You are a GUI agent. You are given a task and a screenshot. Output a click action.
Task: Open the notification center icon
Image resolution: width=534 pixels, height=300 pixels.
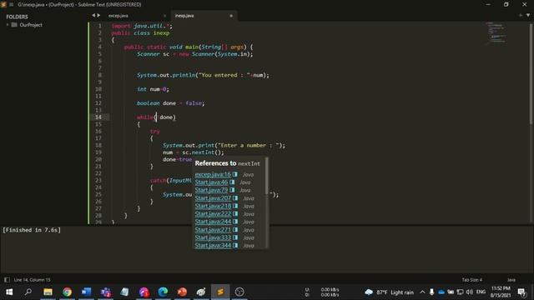coord(521,292)
